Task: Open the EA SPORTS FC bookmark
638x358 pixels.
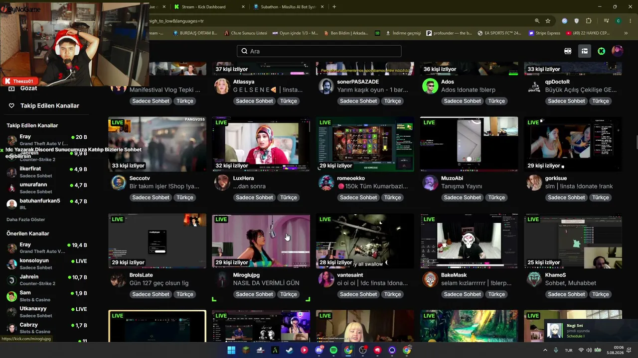Action: coord(498,33)
